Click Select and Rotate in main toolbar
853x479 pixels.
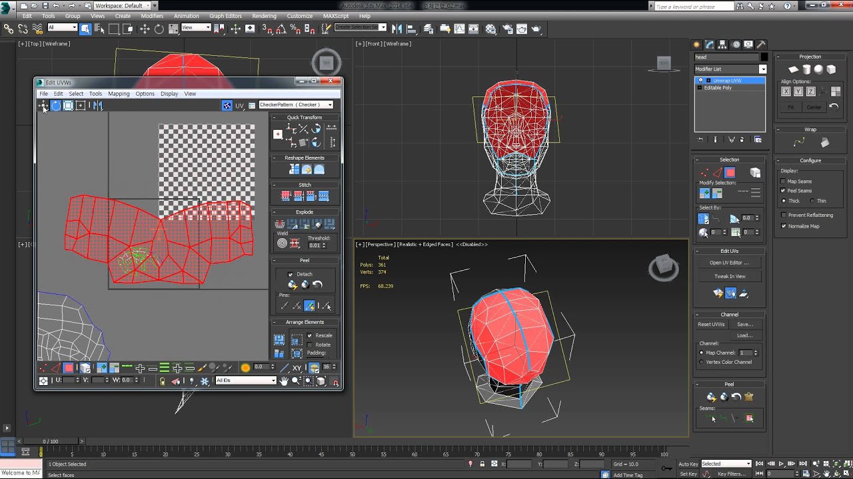159,29
